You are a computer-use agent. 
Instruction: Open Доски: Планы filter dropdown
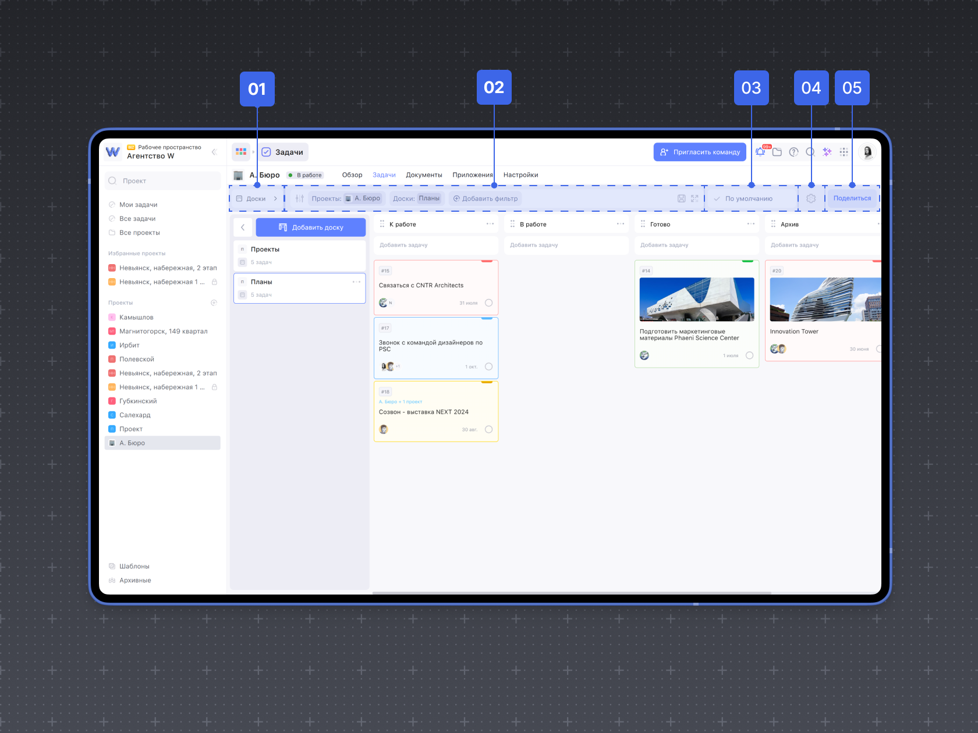click(417, 198)
